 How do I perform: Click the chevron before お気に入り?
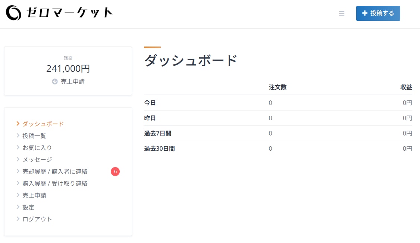18,147
